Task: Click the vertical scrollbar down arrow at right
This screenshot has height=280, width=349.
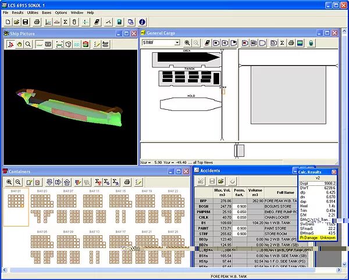Action: tap(344, 264)
